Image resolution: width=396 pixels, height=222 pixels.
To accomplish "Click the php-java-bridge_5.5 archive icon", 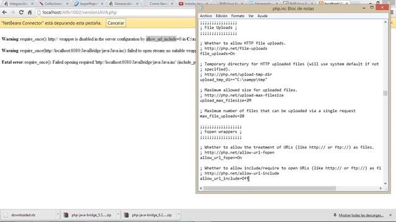I will tap(66, 215).
